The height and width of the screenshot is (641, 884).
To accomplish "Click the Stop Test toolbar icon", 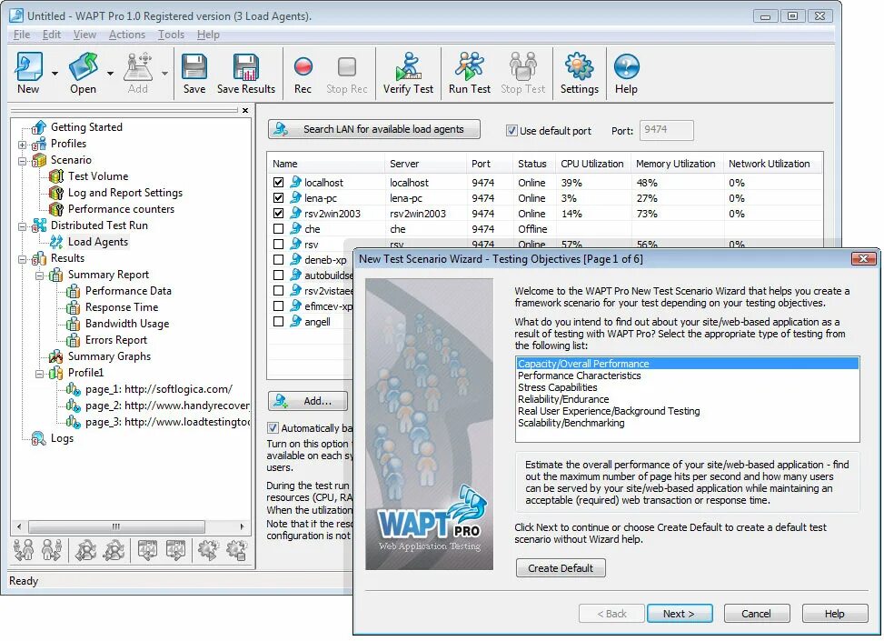I will [x=522, y=74].
